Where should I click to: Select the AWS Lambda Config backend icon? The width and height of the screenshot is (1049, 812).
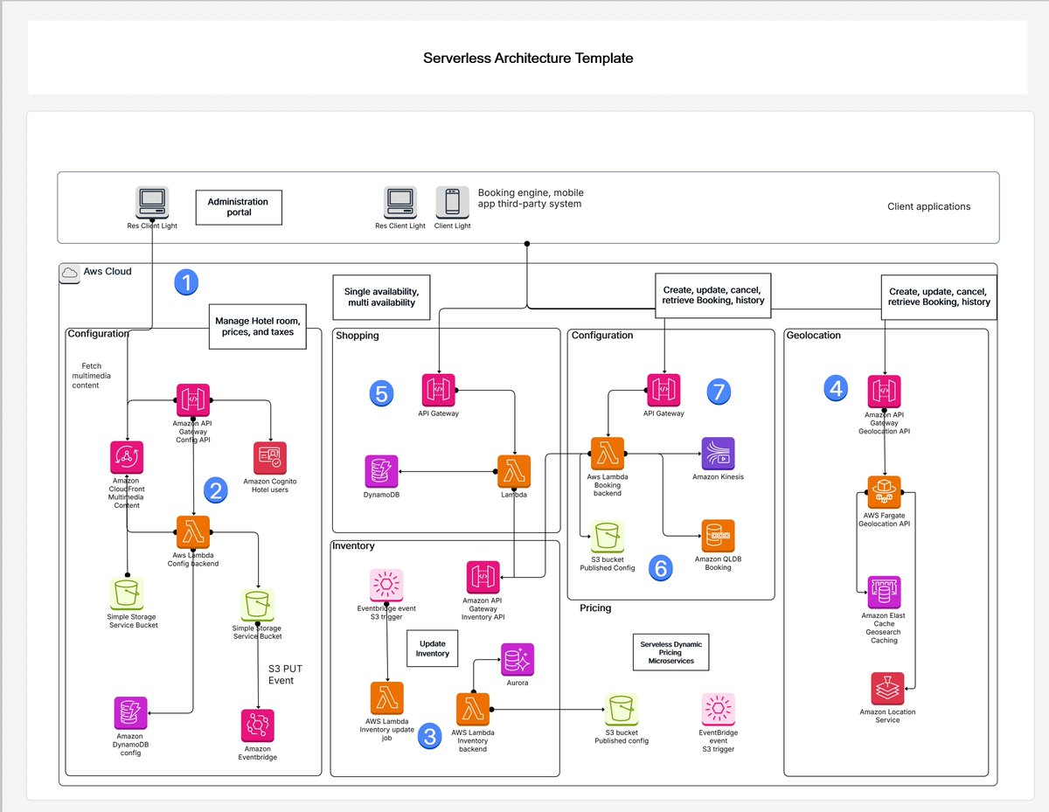(192, 531)
